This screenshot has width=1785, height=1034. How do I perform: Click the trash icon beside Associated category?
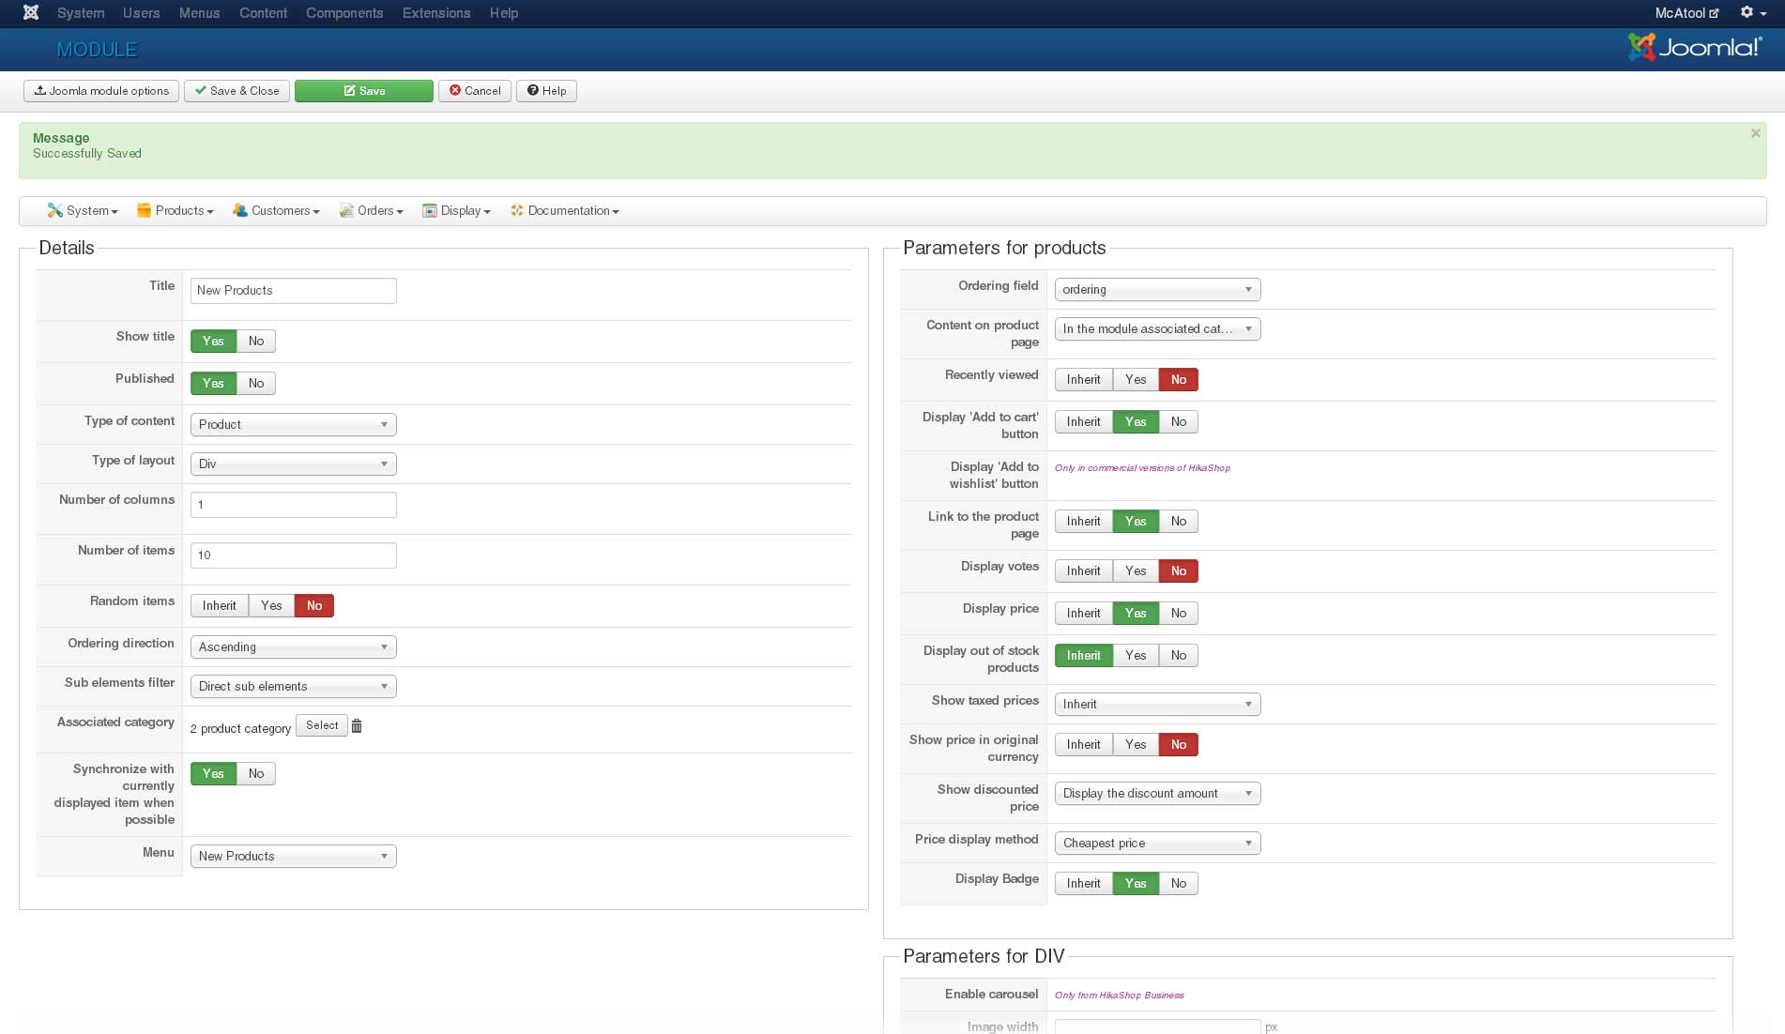pos(357,726)
